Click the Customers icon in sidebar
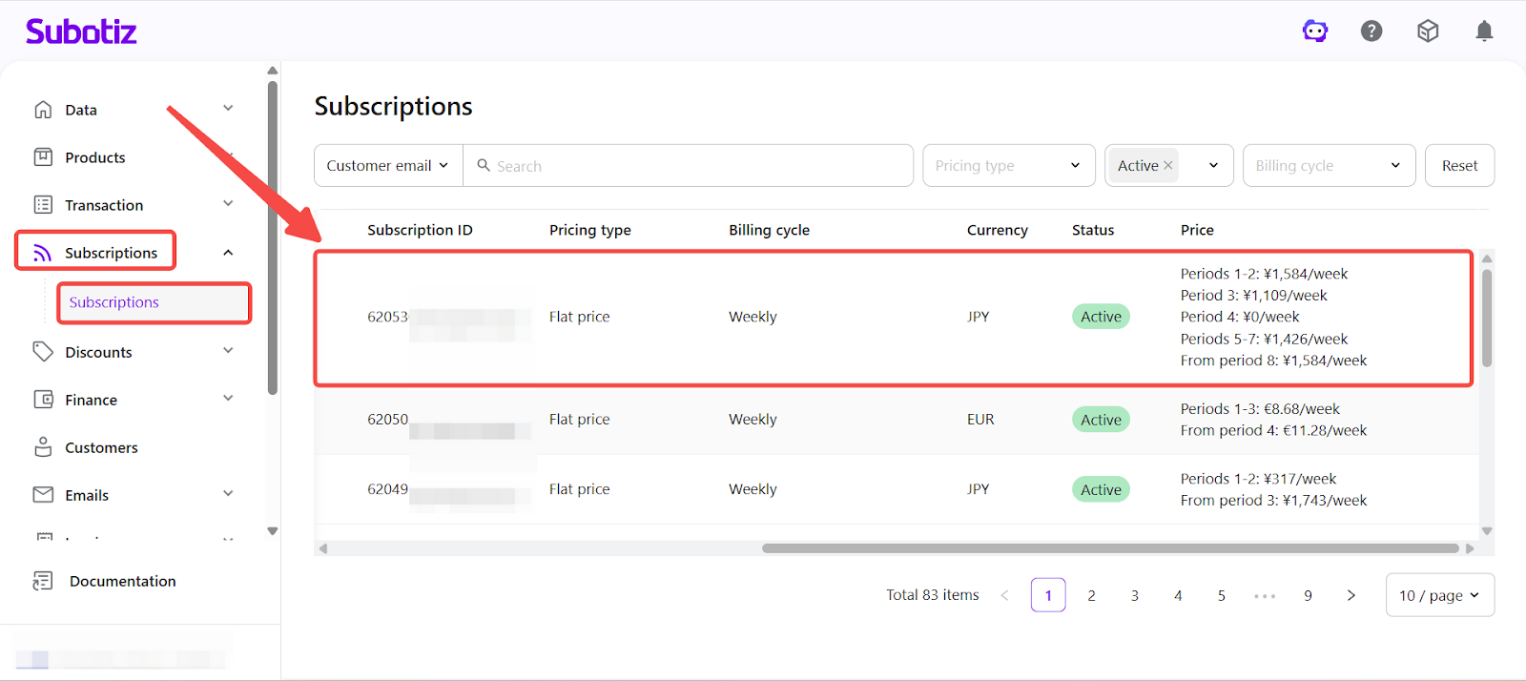This screenshot has height=681, width=1526. pyautogui.click(x=43, y=447)
